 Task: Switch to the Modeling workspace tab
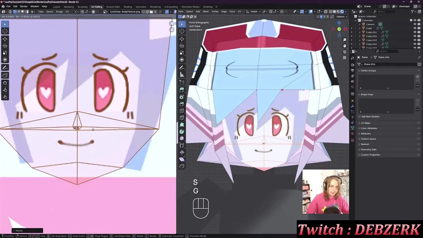[x=69, y=7]
